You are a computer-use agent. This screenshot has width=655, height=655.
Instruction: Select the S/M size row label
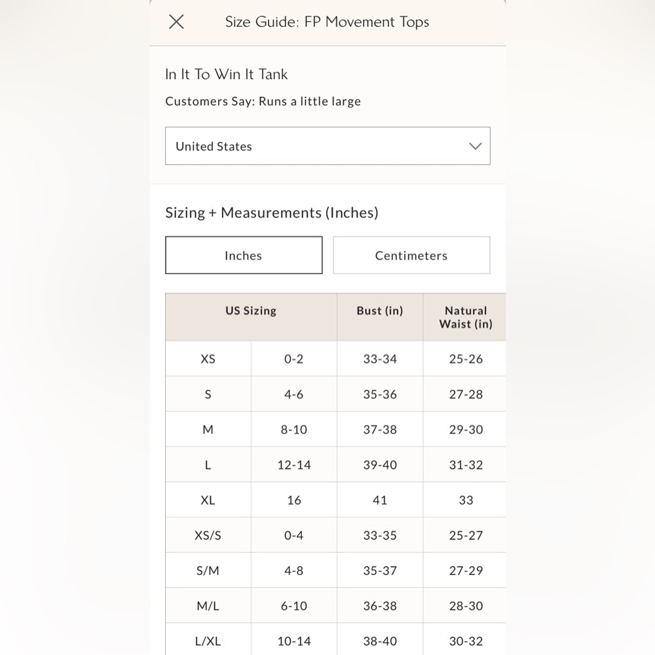point(208,571)
